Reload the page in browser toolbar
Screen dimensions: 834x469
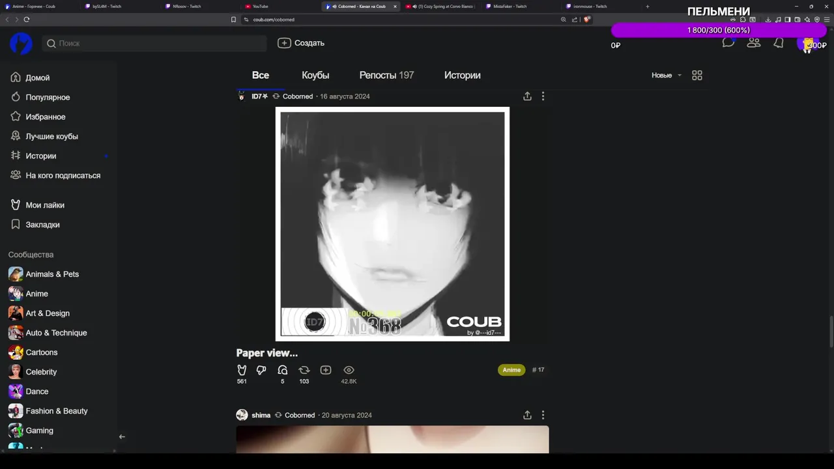tap(26, 20)
